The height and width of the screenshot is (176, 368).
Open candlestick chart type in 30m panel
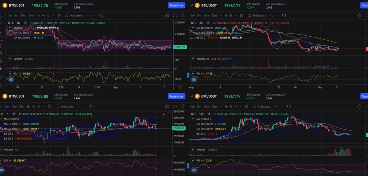[59, 15]
